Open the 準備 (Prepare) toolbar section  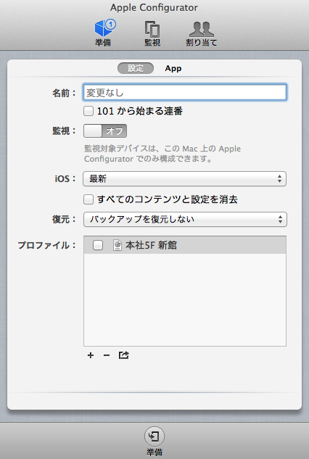pyautogui.click(x=104, y=33)
